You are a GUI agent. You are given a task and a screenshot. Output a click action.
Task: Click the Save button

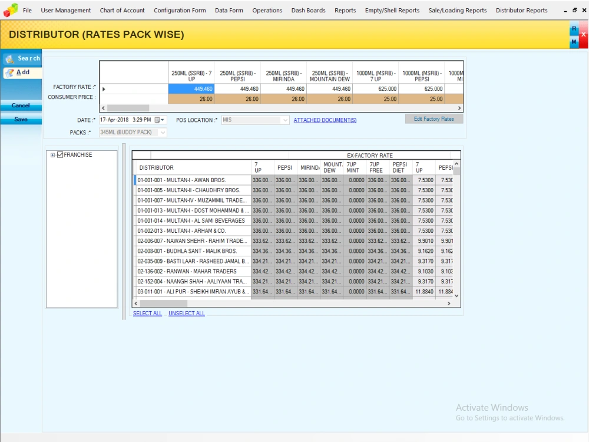(21, 119)
